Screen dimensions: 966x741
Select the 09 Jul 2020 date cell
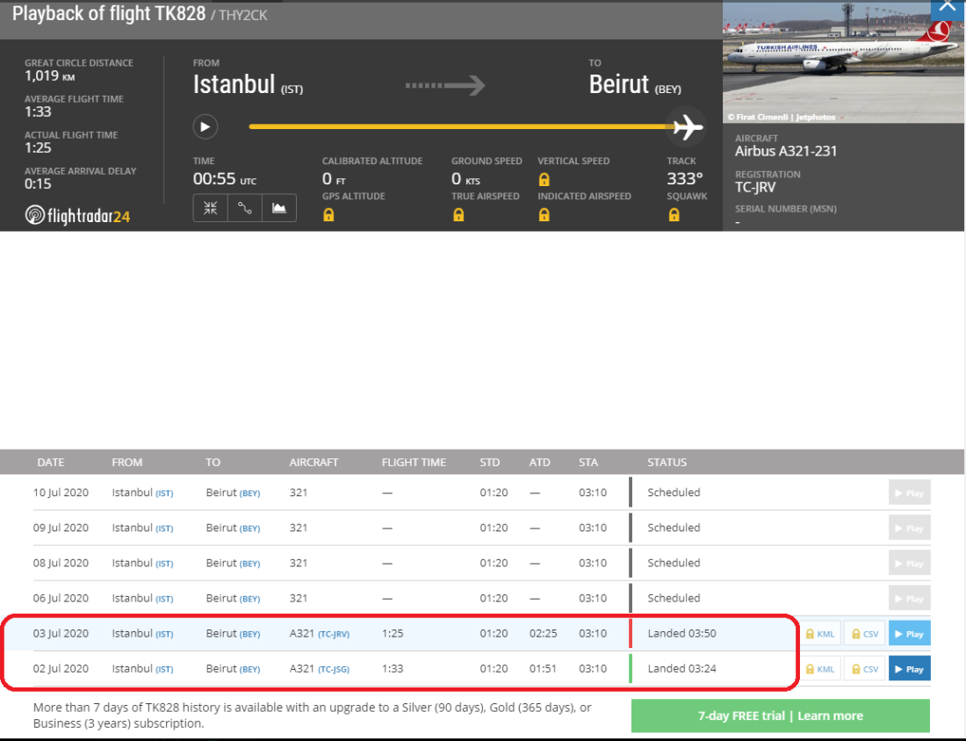(x=61, y=528)
